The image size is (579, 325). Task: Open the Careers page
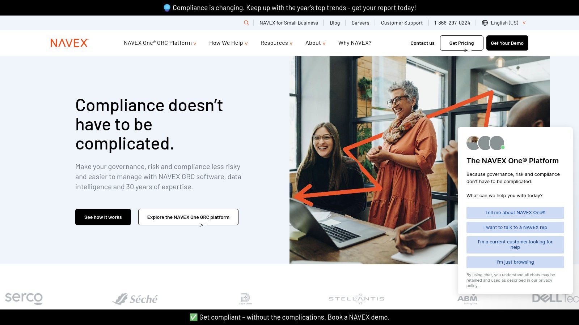pyautogui.click(x=360, y=23)
